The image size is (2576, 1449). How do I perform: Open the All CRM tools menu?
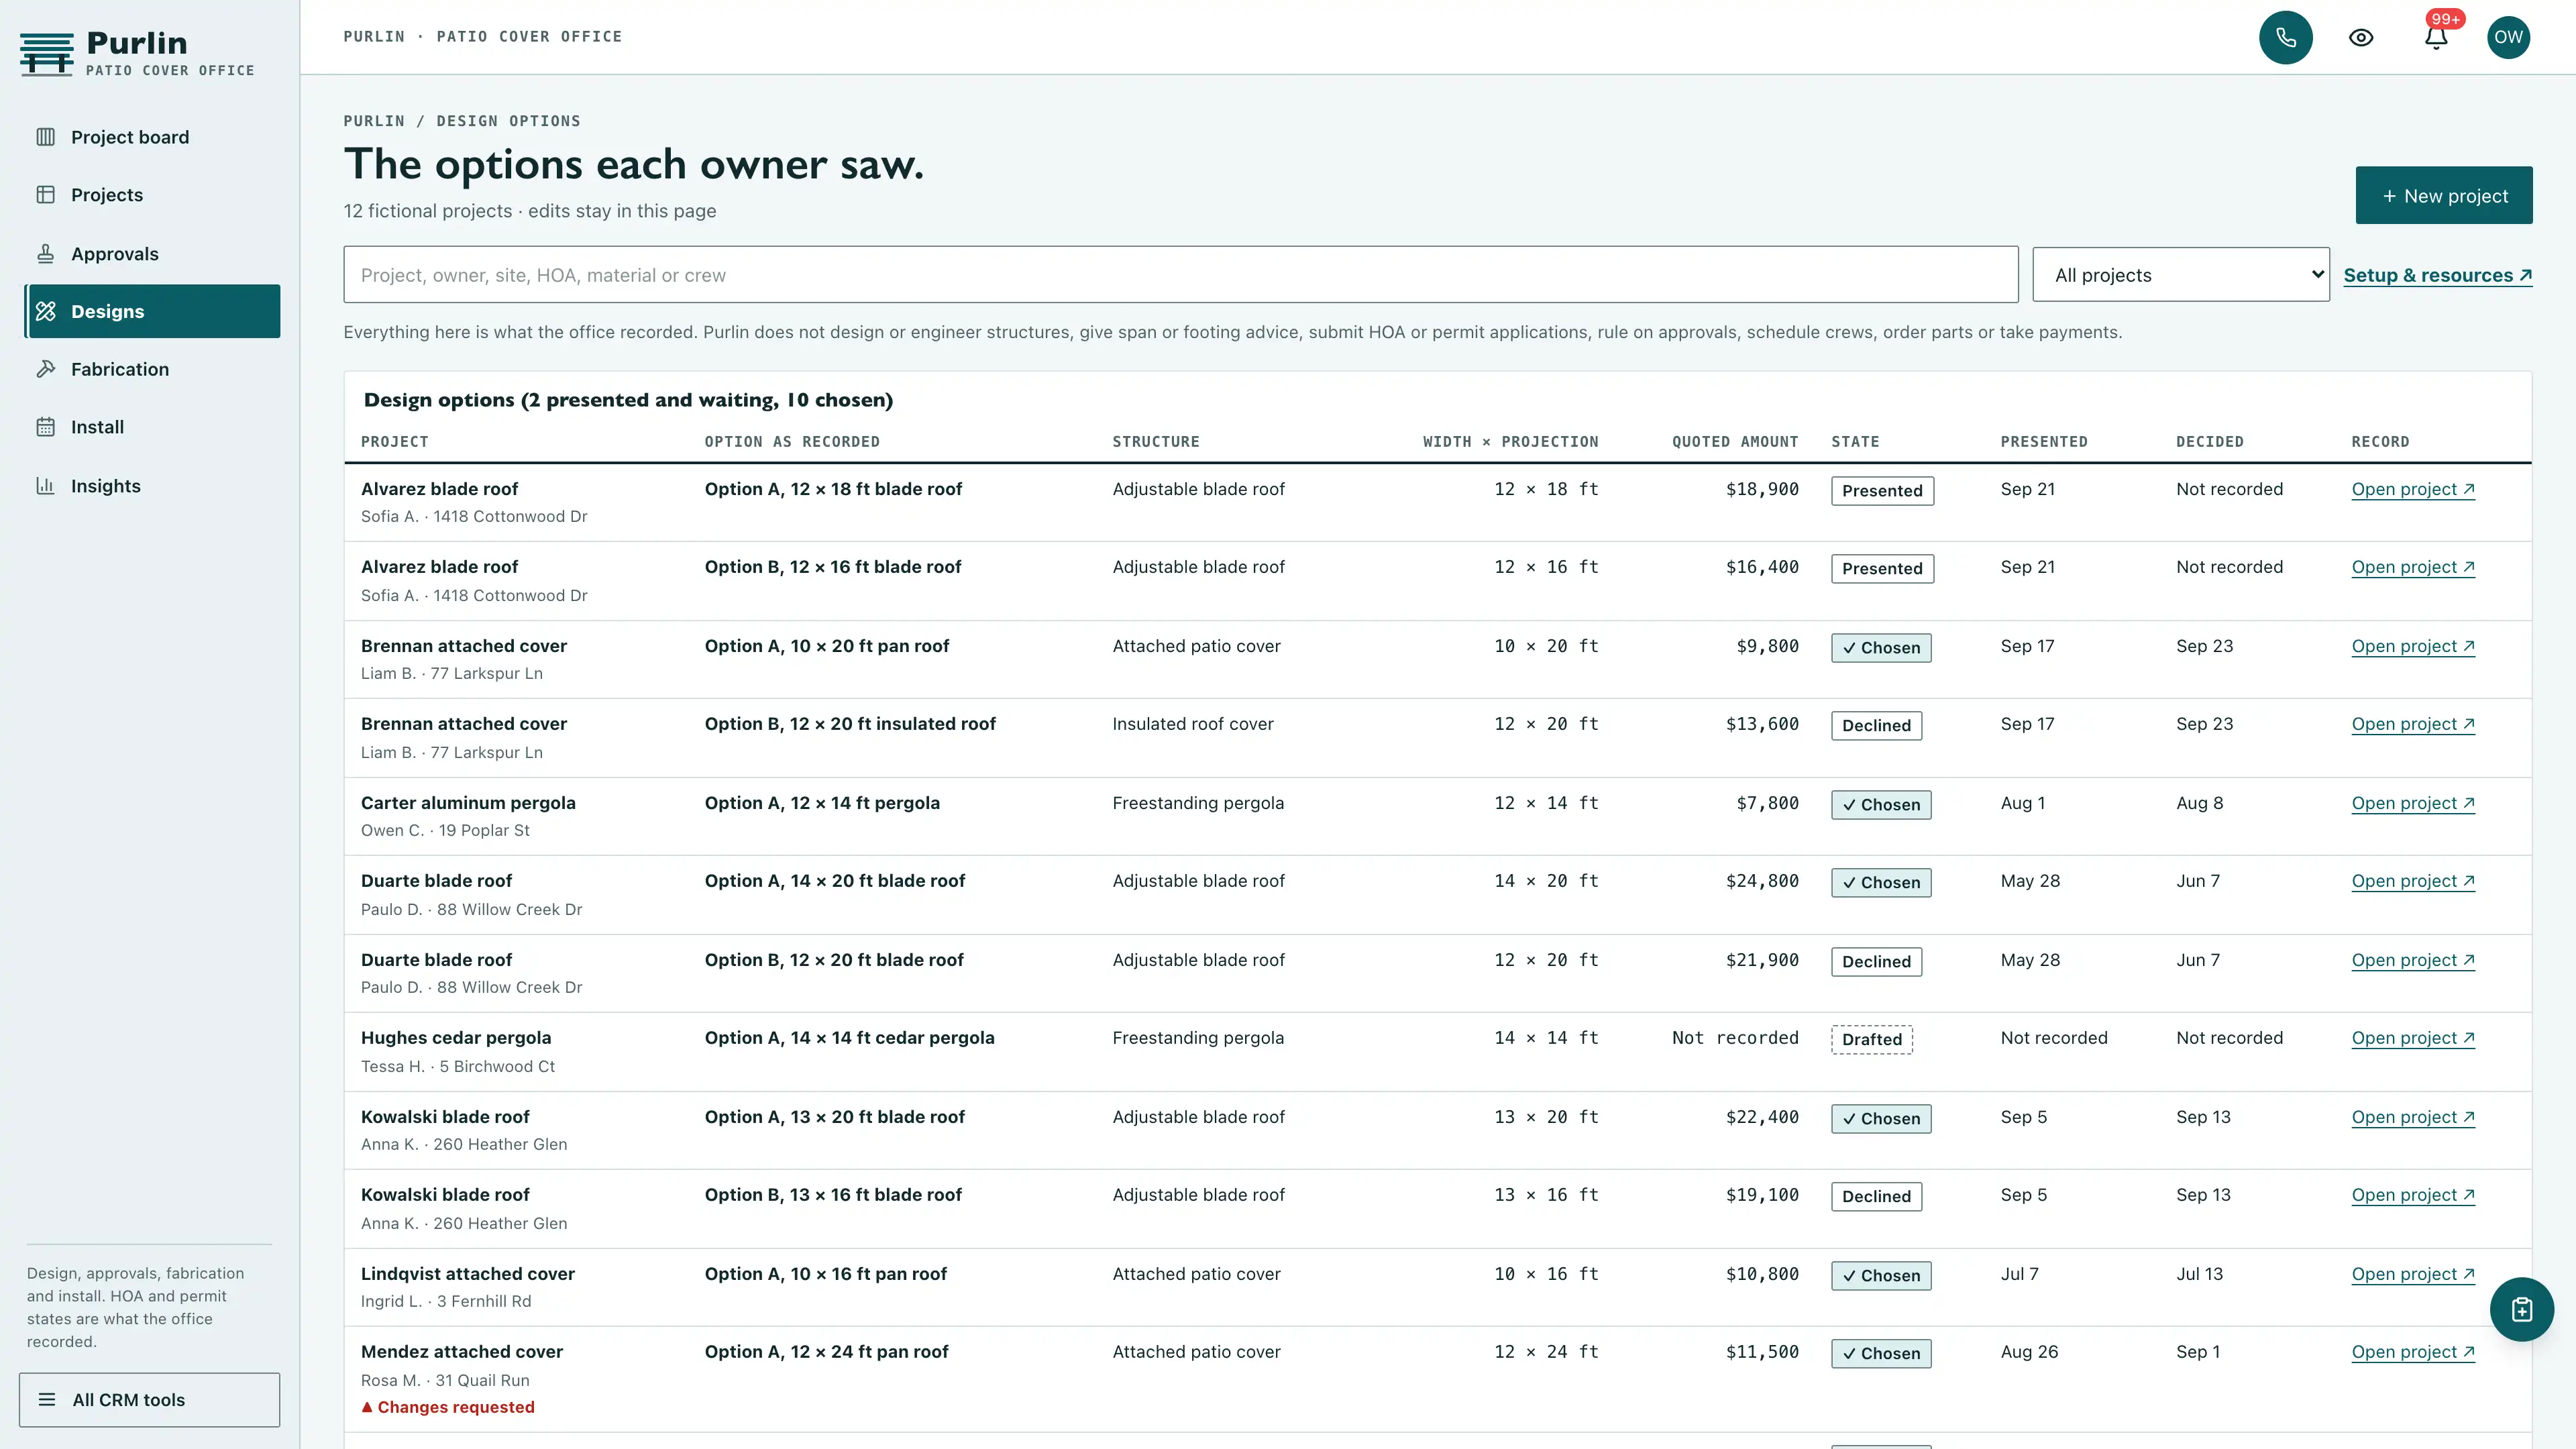pos(149,1399)
